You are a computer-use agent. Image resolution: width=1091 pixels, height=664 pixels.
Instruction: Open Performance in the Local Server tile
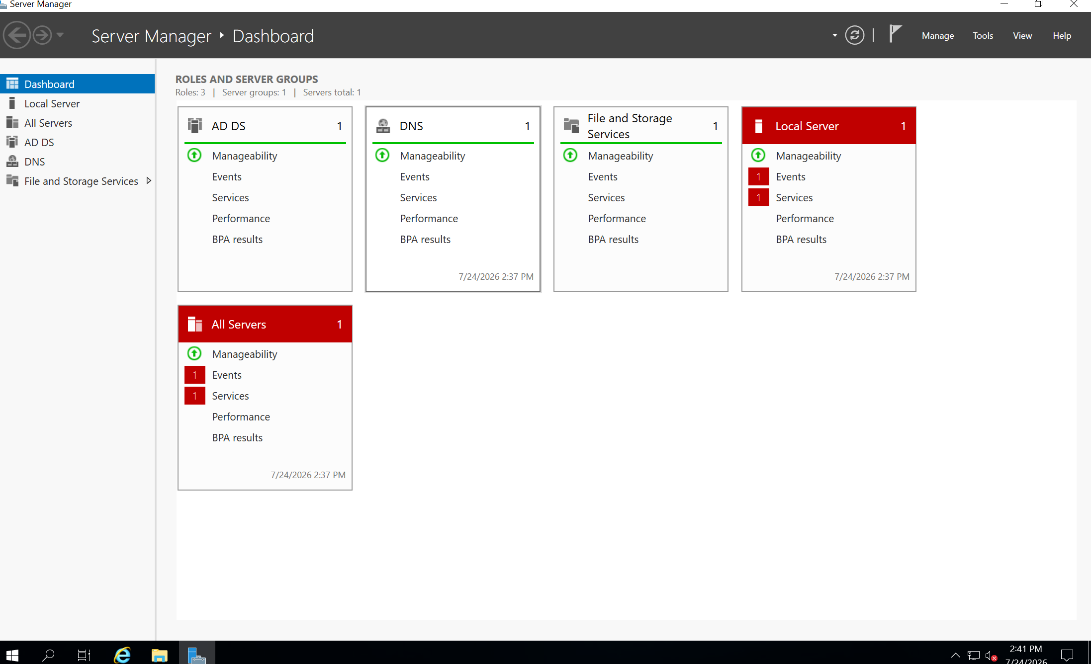pos(805,219)
